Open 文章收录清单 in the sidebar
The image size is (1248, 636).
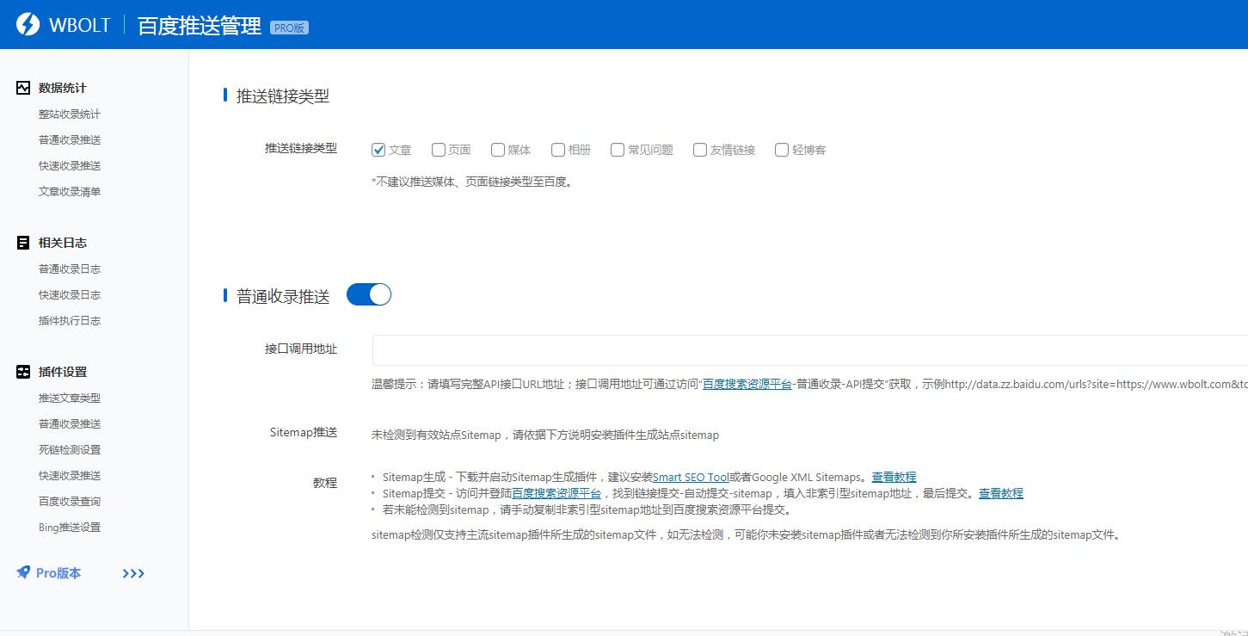tap(70, 191)
